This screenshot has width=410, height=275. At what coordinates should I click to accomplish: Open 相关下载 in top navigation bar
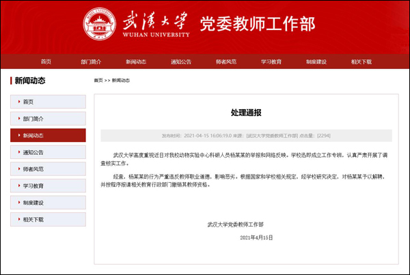click(361, 61)
